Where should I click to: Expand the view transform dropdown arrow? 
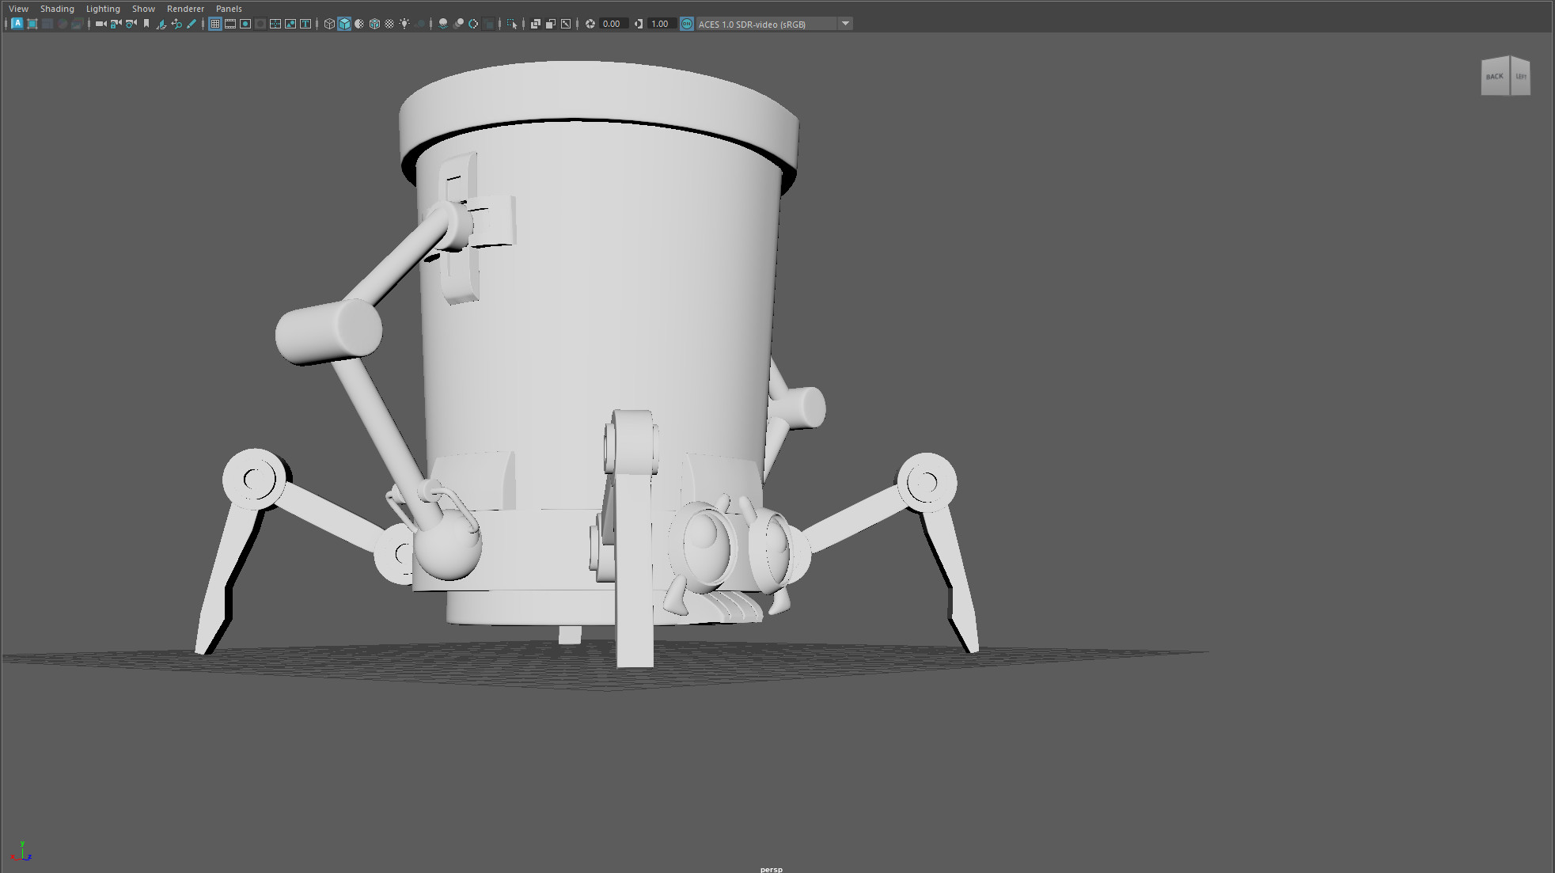point(845,24)
